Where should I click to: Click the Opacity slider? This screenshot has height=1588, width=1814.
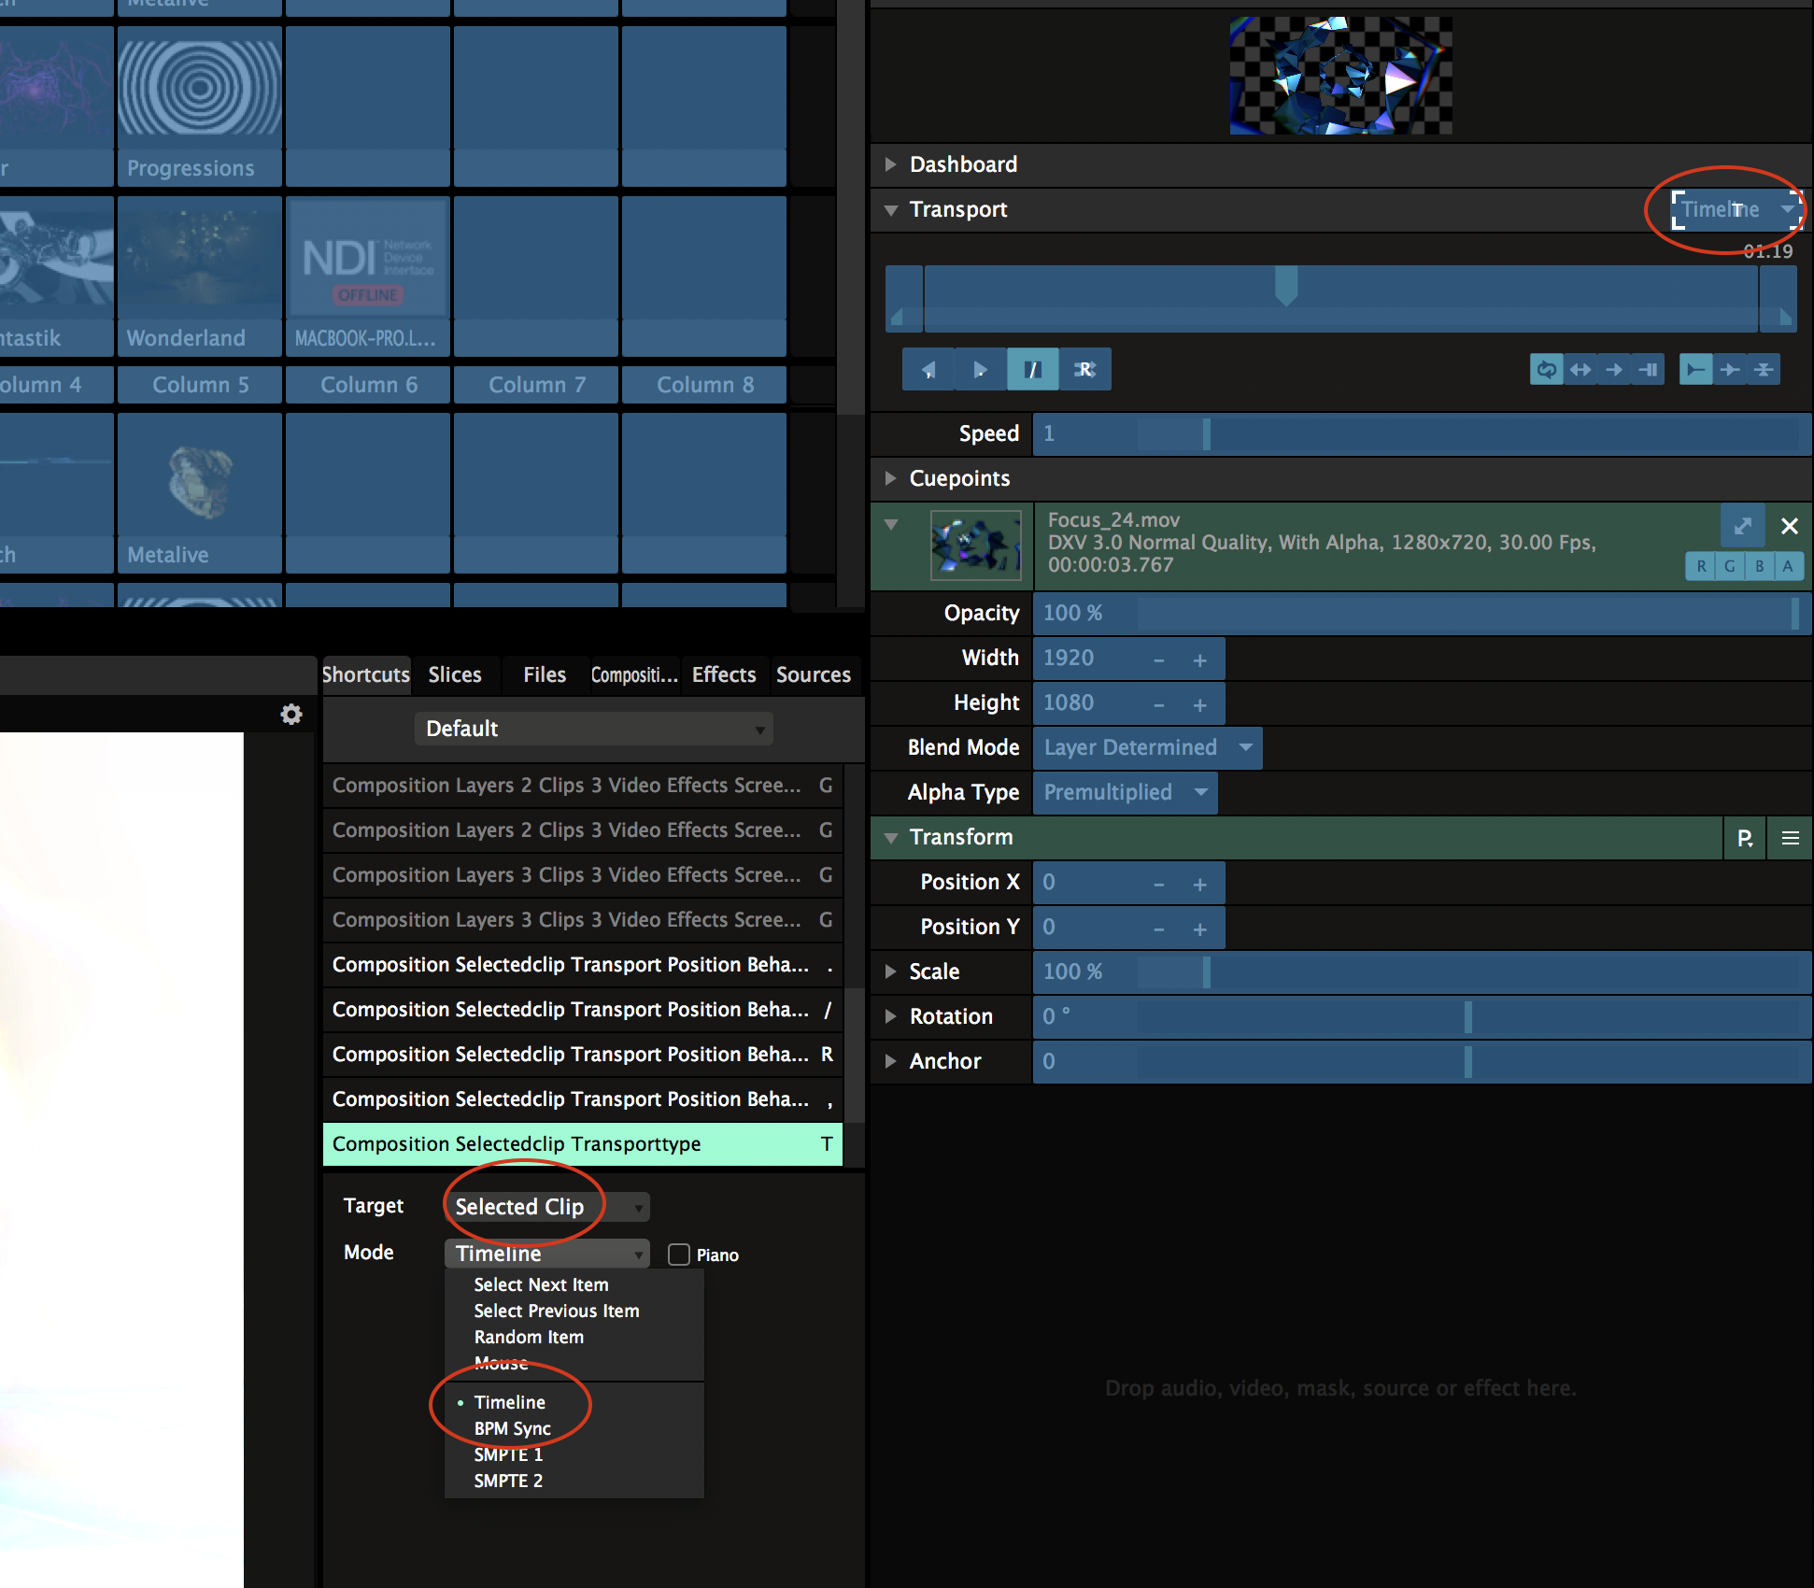(1420, 614)
